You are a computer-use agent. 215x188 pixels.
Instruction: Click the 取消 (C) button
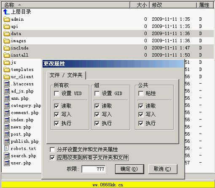click(x=163, y=169)
